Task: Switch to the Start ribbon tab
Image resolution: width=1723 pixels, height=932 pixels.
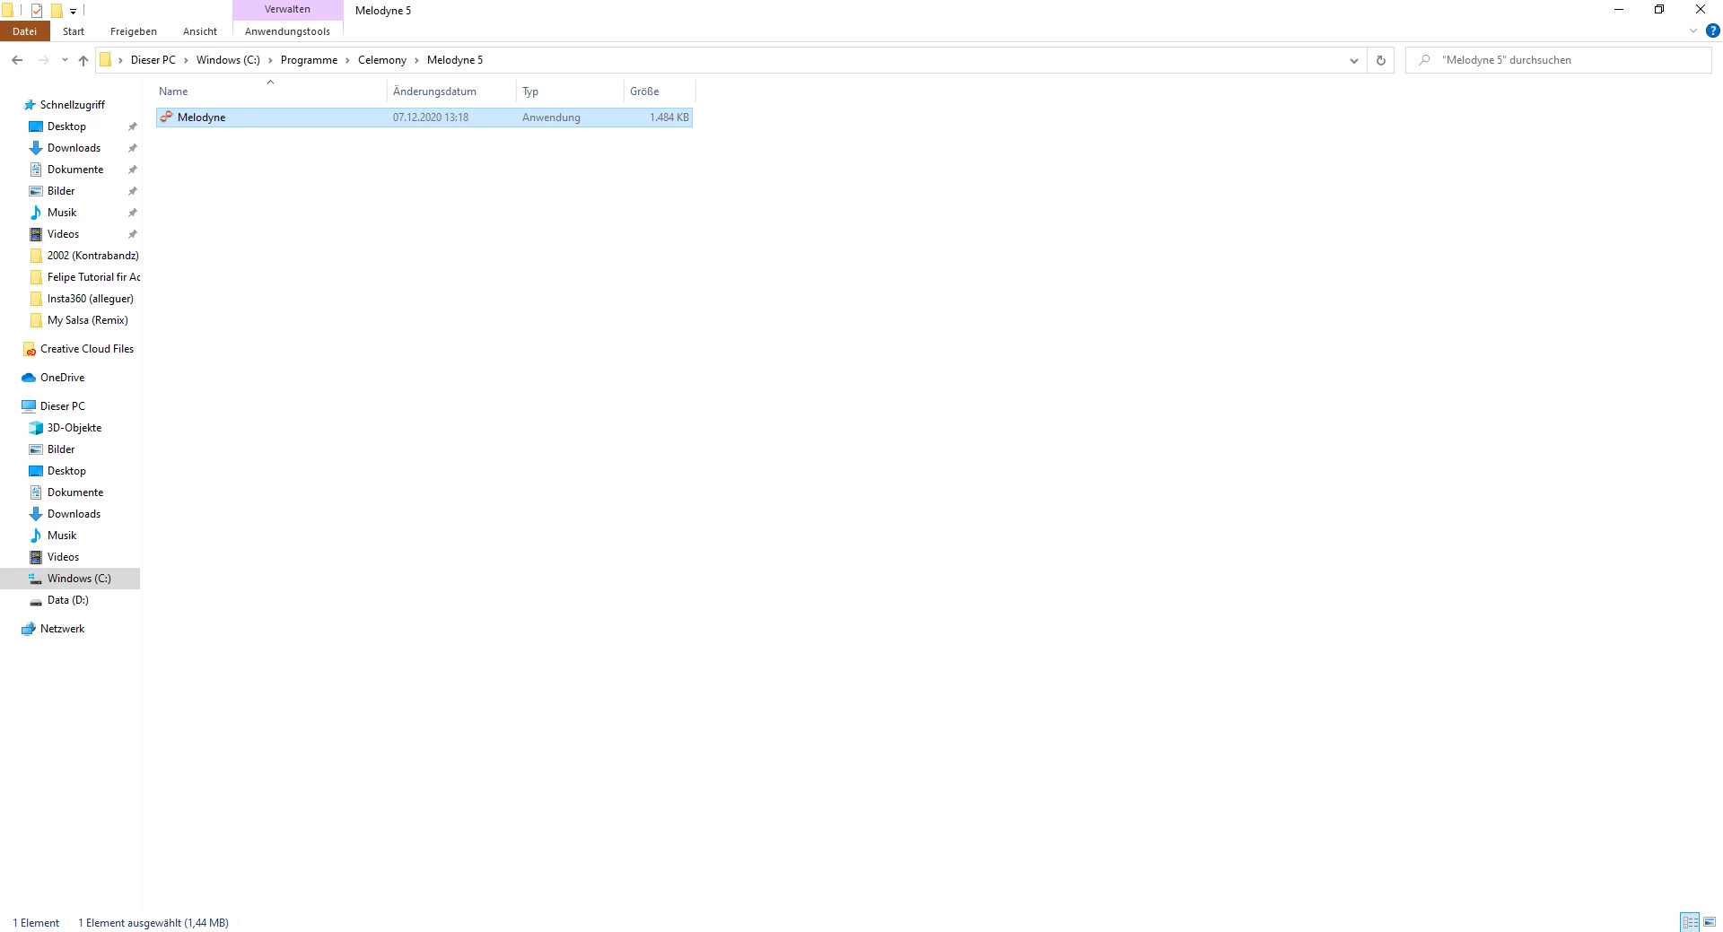Action: pyautogui.click(x=74, y=31)
